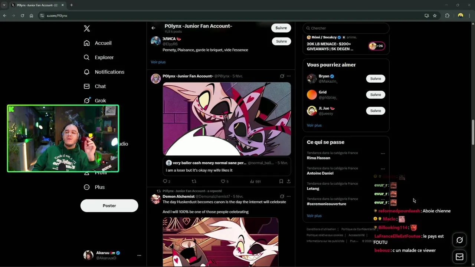Open #ceremonieouverture trend
Screen dimensions: 475x267
[x=327, y=204]
